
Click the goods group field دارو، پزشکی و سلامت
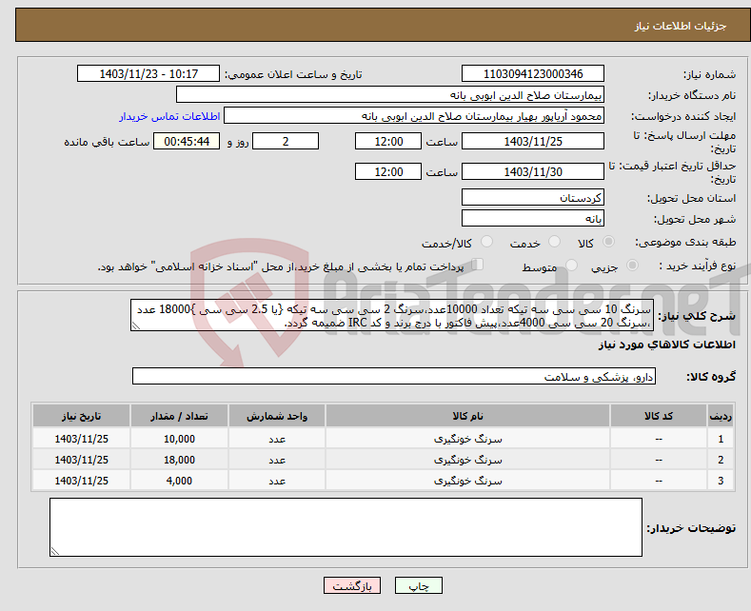coord(394,376)
